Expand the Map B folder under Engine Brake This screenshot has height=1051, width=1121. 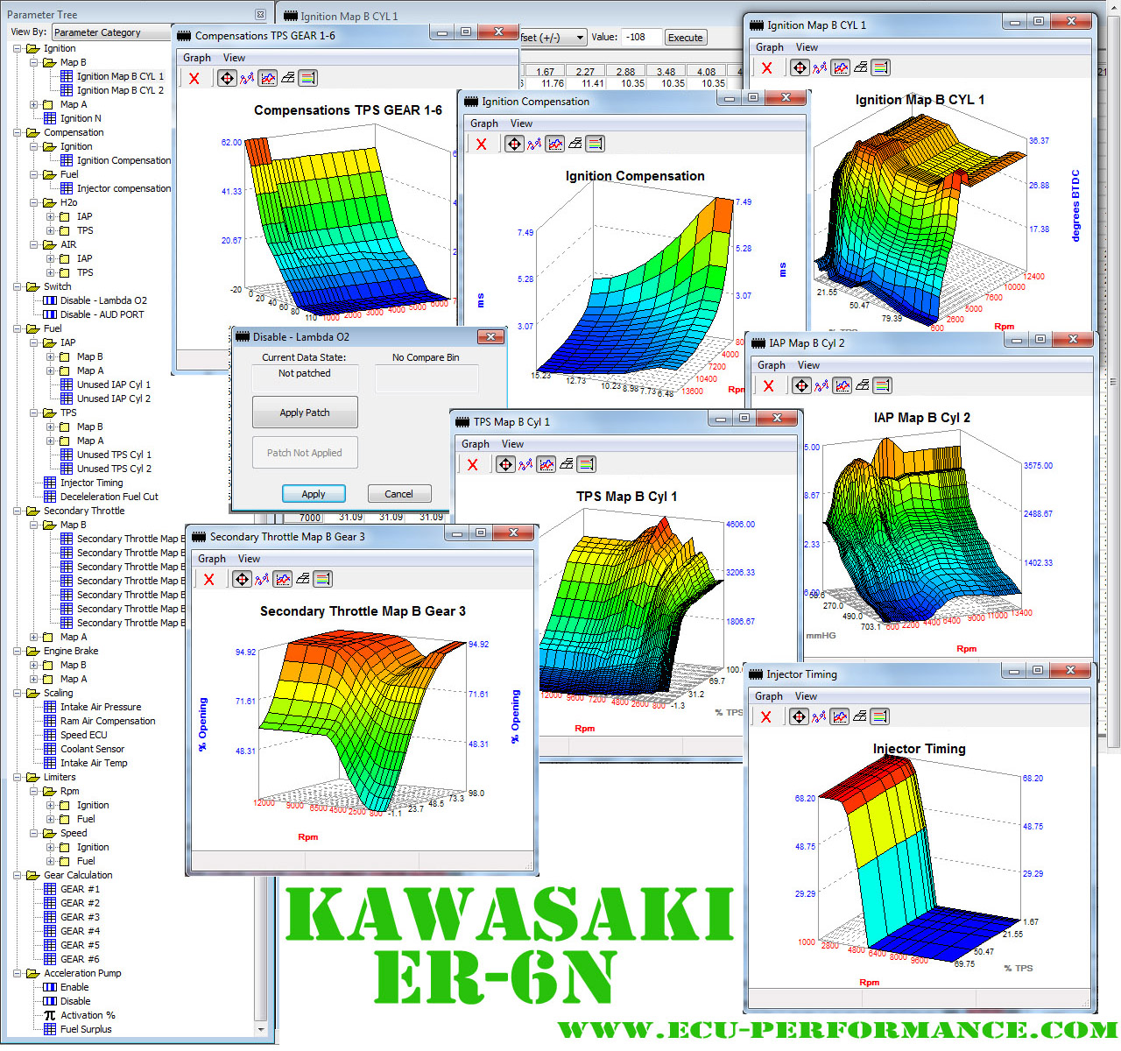click(x=33, y=665)
